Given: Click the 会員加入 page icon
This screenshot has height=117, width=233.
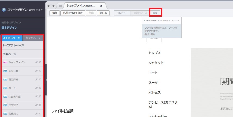Looking at the screenshot, I should 5,114.
